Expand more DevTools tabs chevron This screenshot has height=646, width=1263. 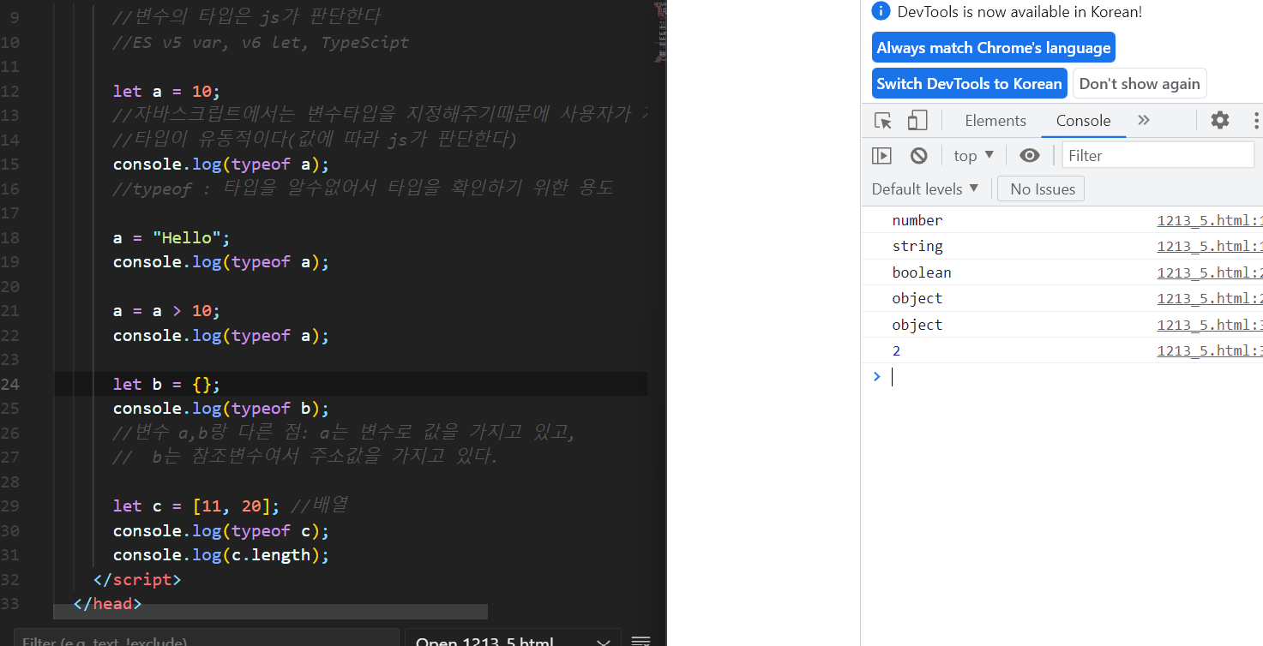click(x=1144, y=121)
